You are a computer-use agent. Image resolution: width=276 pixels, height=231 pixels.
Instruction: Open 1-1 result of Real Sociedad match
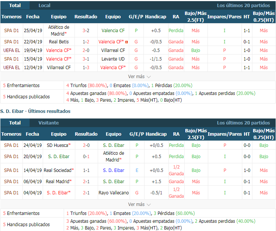[x=86, y=170]
